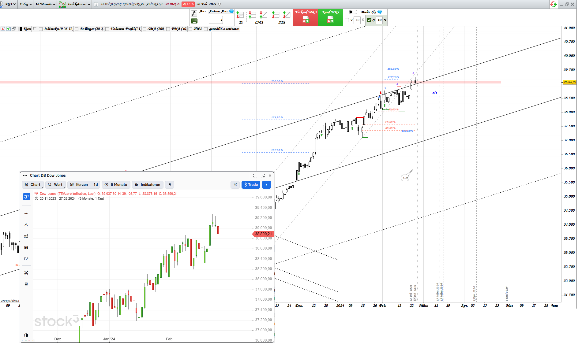Image resolution: width=578 pixels, height=348 pixels.
Task: Toggle the Multi T/S switch
Action: [x=353, y=12]
